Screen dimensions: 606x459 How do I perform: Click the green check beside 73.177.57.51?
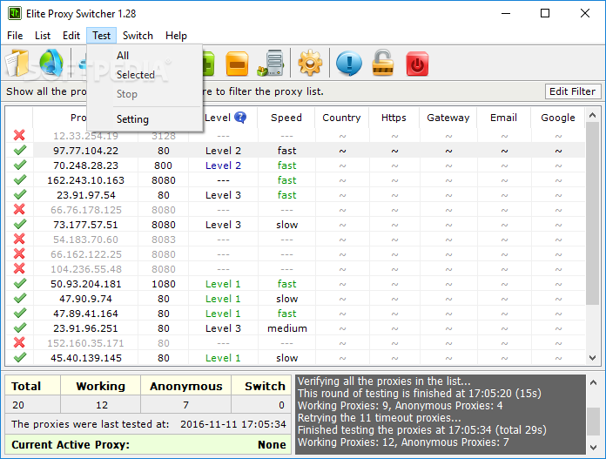click(20, 225)
